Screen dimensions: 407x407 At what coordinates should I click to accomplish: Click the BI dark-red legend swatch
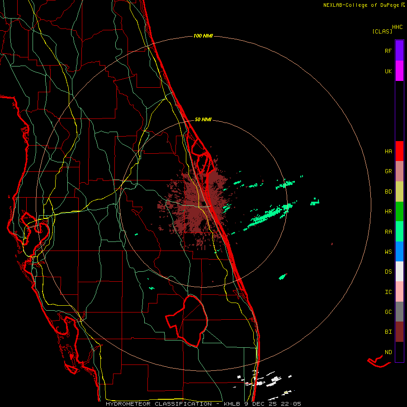click(399, 332)
